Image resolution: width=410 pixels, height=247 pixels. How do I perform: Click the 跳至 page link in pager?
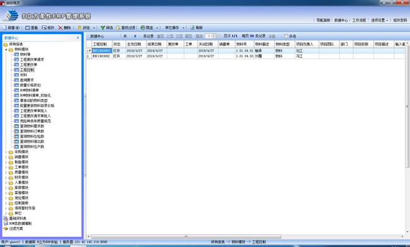click(x=199, y=36)
